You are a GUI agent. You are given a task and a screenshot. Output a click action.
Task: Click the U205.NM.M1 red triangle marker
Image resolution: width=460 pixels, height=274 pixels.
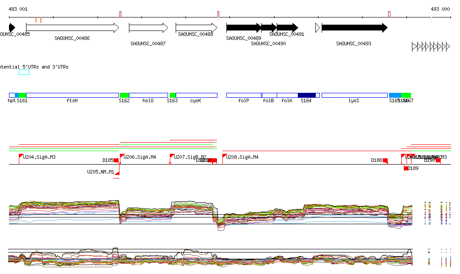pyautogui.click(x=117, y=173)
